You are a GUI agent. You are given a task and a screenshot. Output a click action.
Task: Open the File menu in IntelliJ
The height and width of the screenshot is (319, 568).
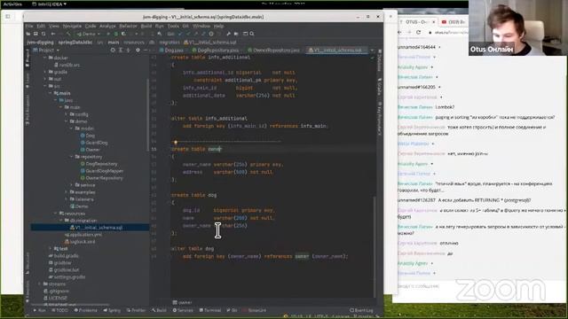tap(29, 26)
